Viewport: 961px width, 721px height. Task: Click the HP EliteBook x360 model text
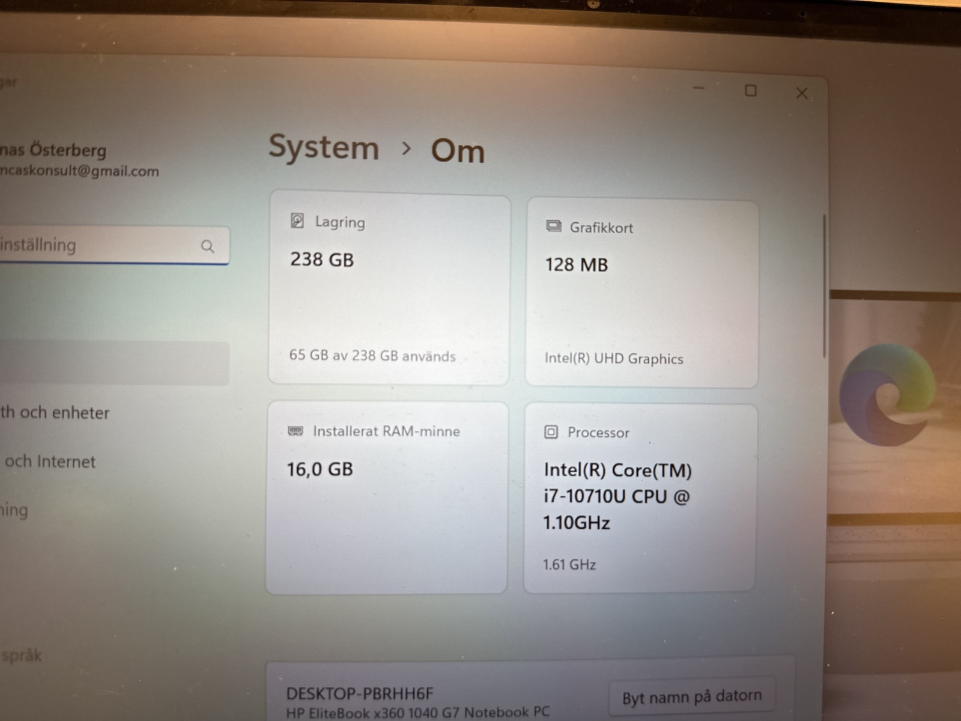click(417, 713)
